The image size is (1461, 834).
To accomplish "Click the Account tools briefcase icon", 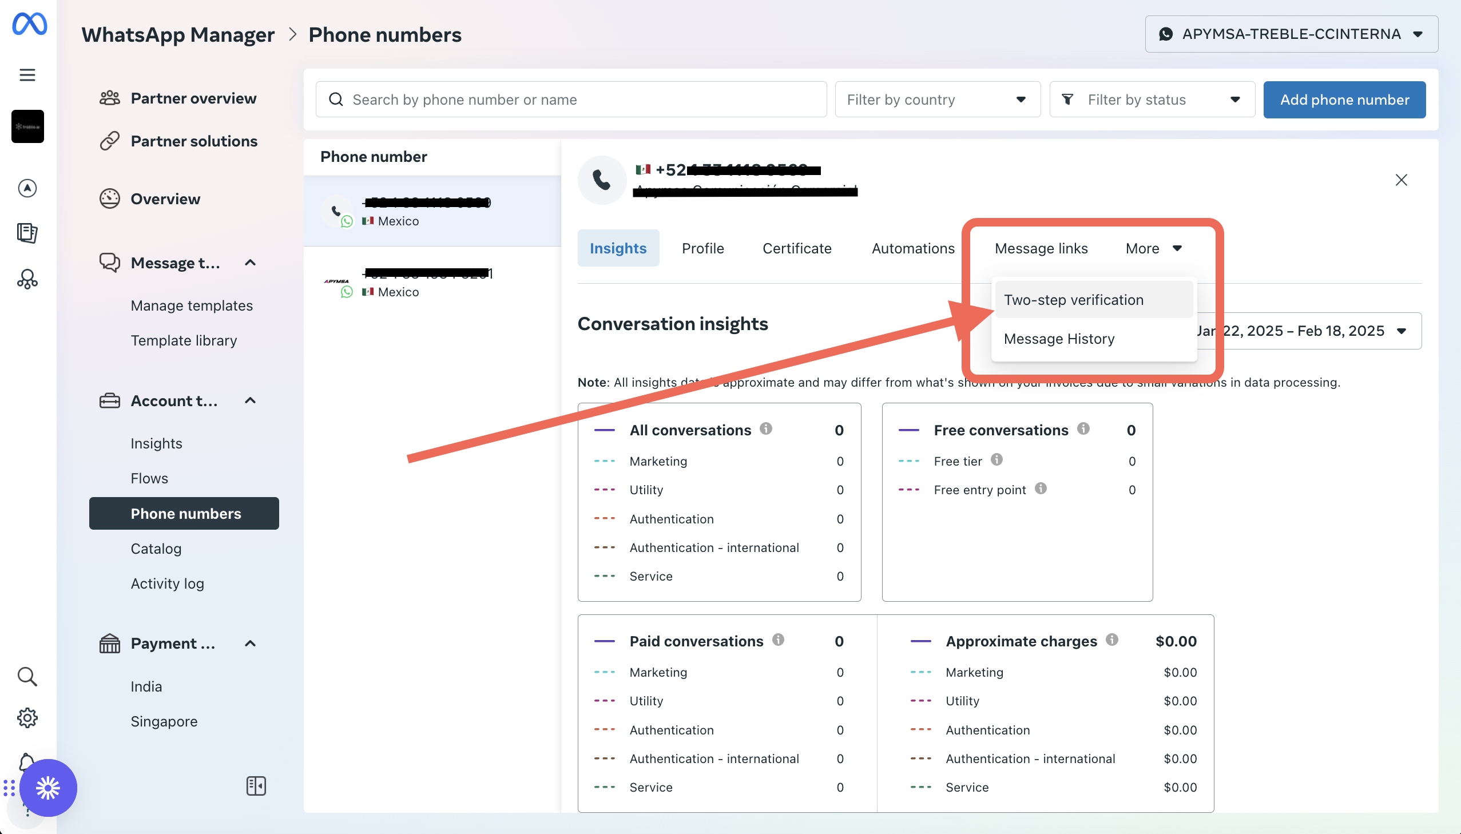I will click(109, 400).
